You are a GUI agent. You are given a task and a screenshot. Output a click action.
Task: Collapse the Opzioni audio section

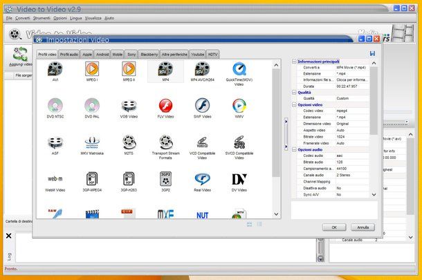pyautogui.click(x=295, y=149)
